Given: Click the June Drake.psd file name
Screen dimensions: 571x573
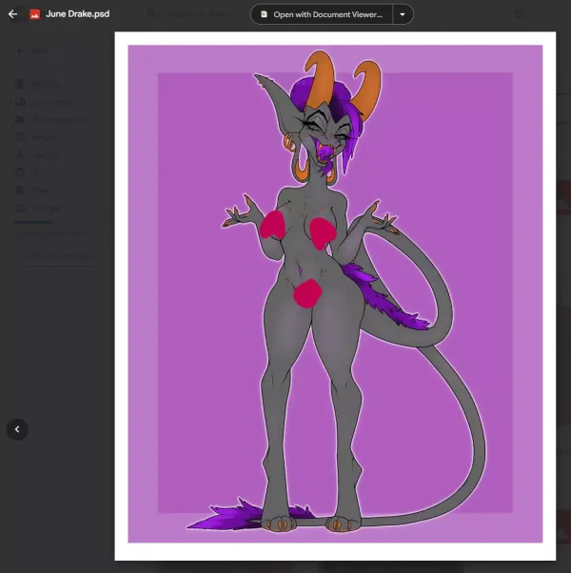Looking at the screenshot, I should (x=77, y=14).
